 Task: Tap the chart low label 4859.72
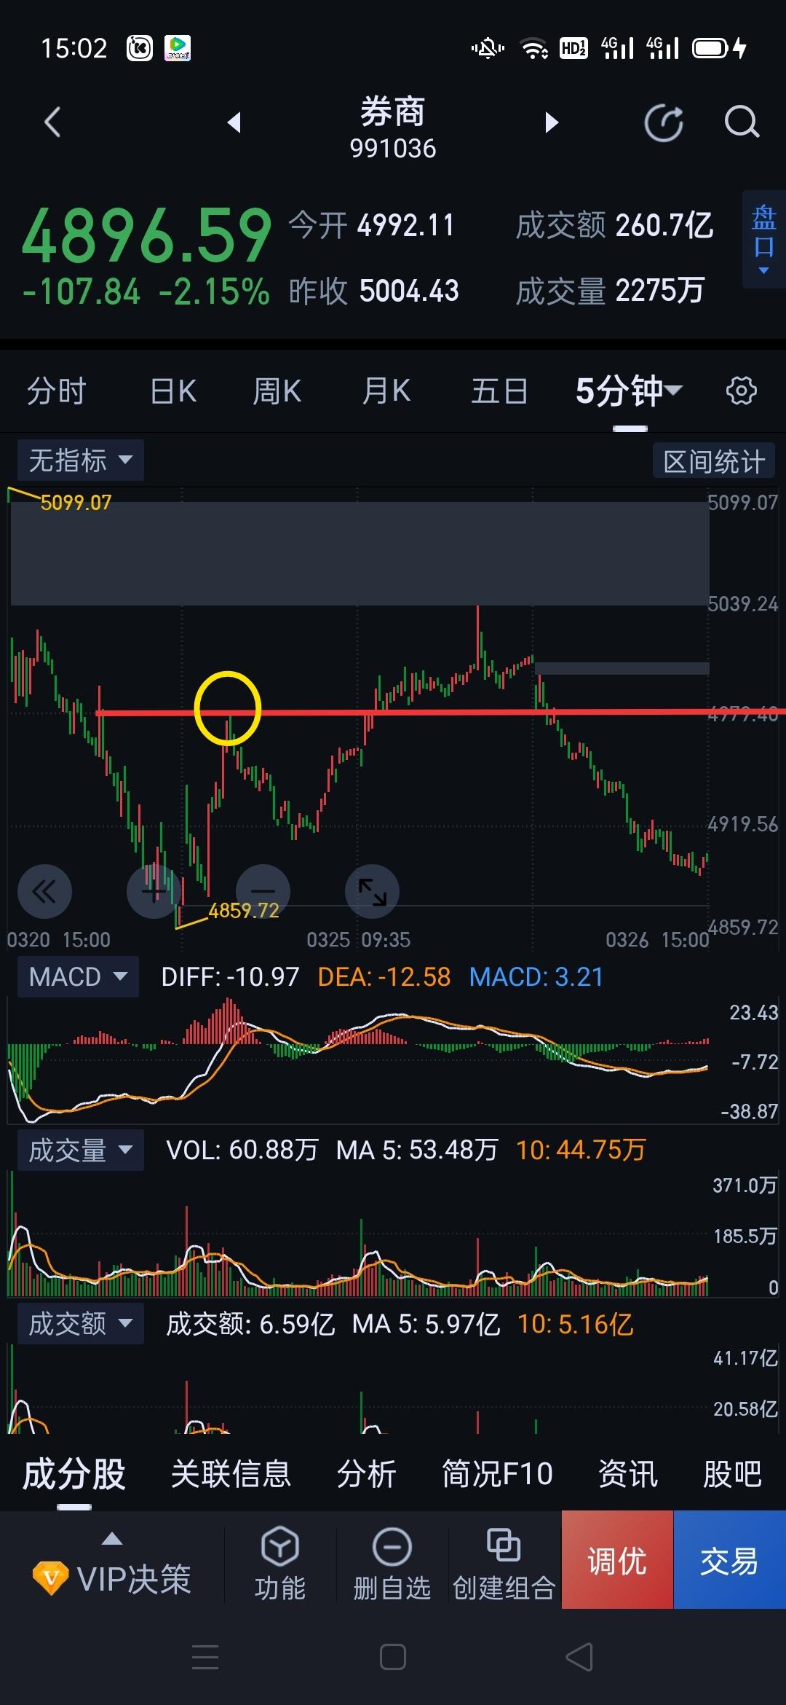coord(244,910)
